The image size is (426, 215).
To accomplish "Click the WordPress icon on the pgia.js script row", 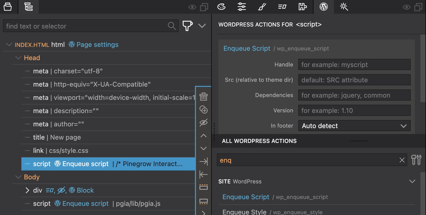I will (x=58, y=203).
